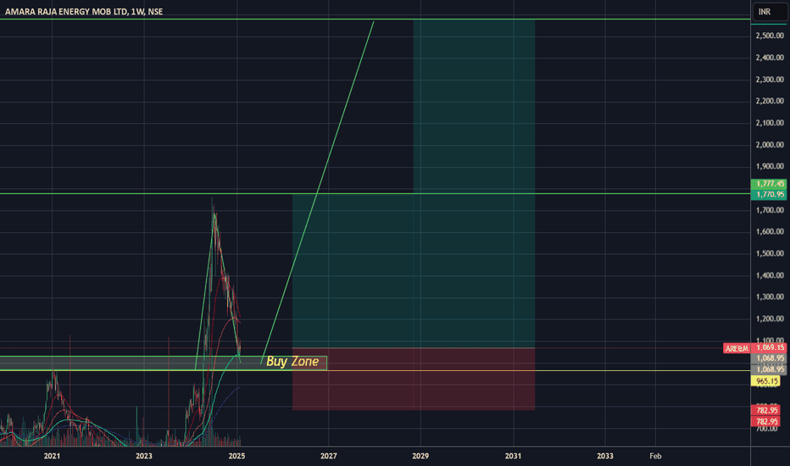The height and width of the screenshot is (466, 790).
Task: Click the AREBM symbol price tag
Action: point(736,348)
